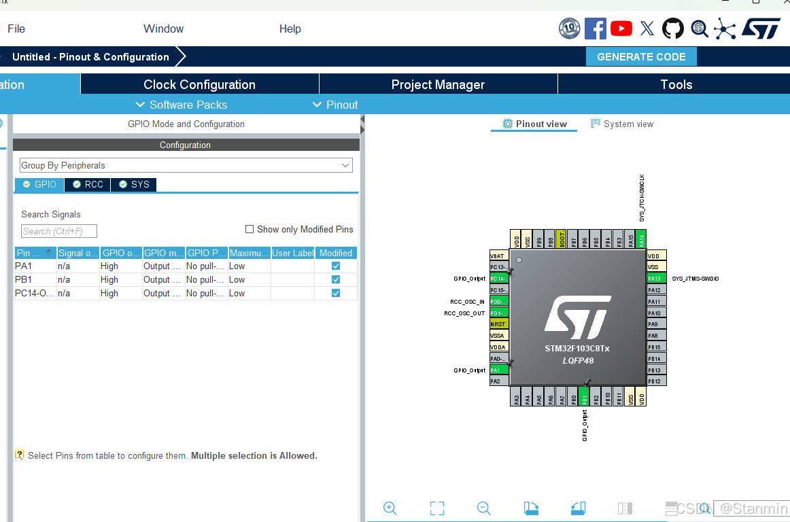Zoom out of the pinout view
This screenshot has width=790, height=522.
483,508
